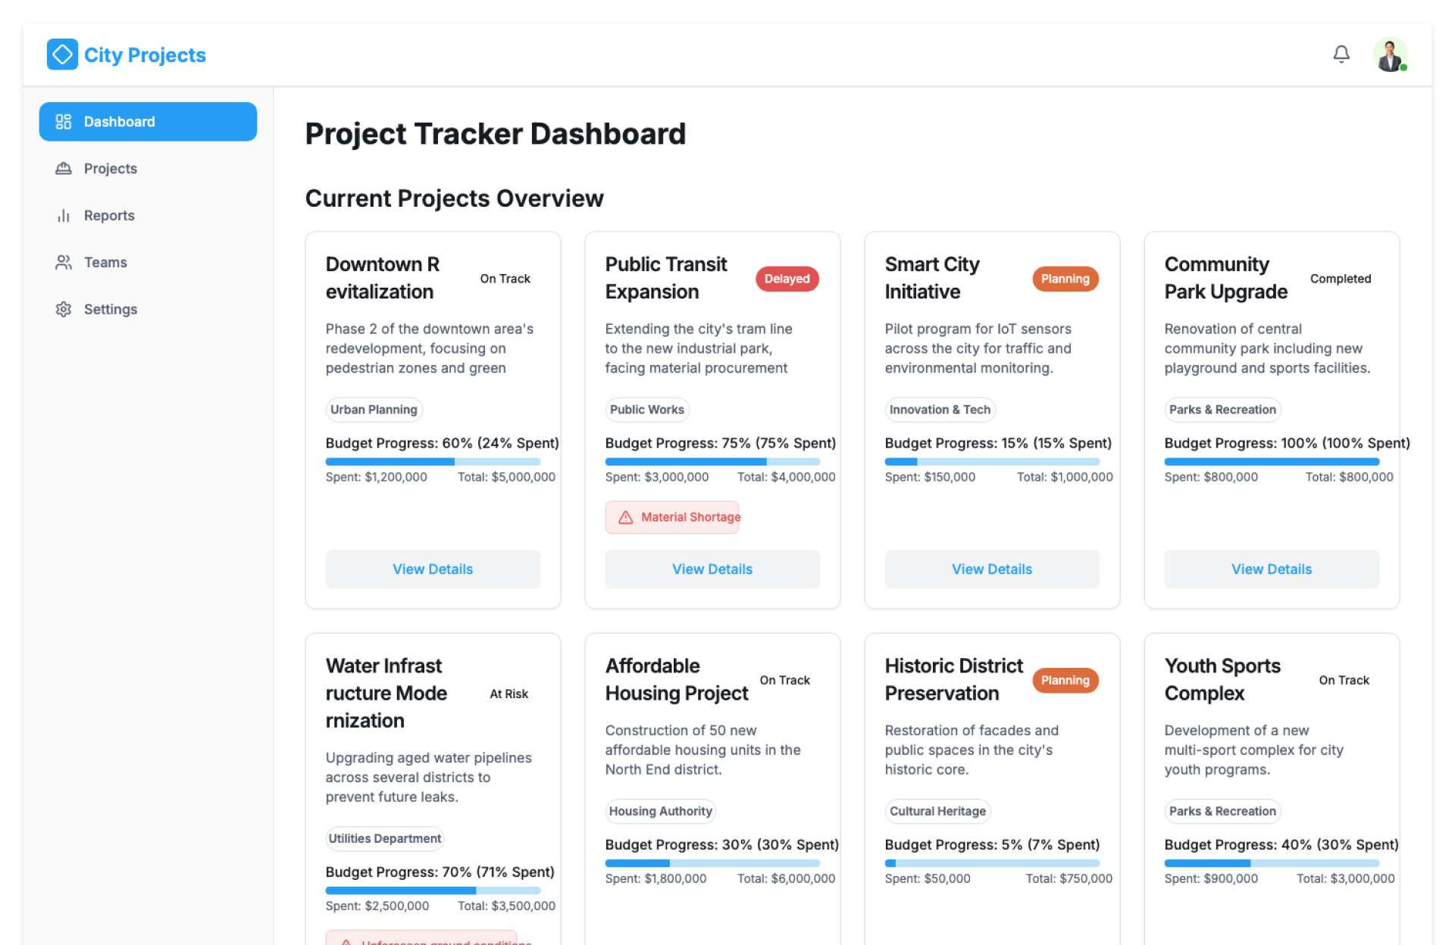
Task: Click the Projects hard hat icon
Action: [x=64, y=169]
